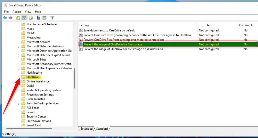Open the File menu
The height and width of the screenshot is (138, 258).
click(x=6, y=12)
